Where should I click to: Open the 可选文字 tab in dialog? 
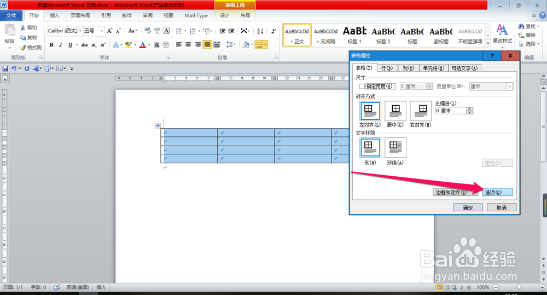pos(464,68)
